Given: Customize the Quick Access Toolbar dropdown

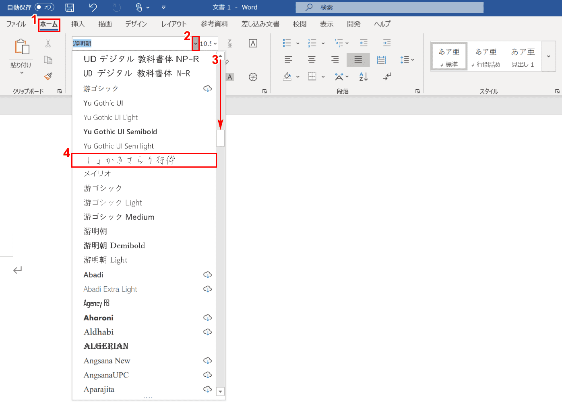Looking at the screenshot, I should pos(163,7).
